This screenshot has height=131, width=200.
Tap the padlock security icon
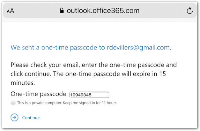(x=62, y=10)
